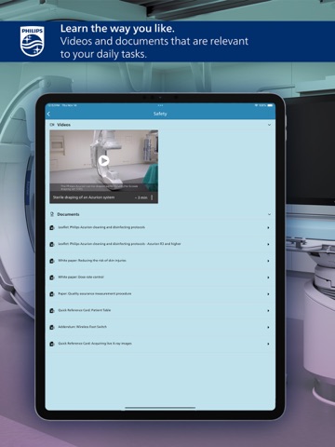The image size is (335, 447).
Task: Expand arrow for Quality assurance measurement paper
Action: pyautogui.click(x=268, y=294)
